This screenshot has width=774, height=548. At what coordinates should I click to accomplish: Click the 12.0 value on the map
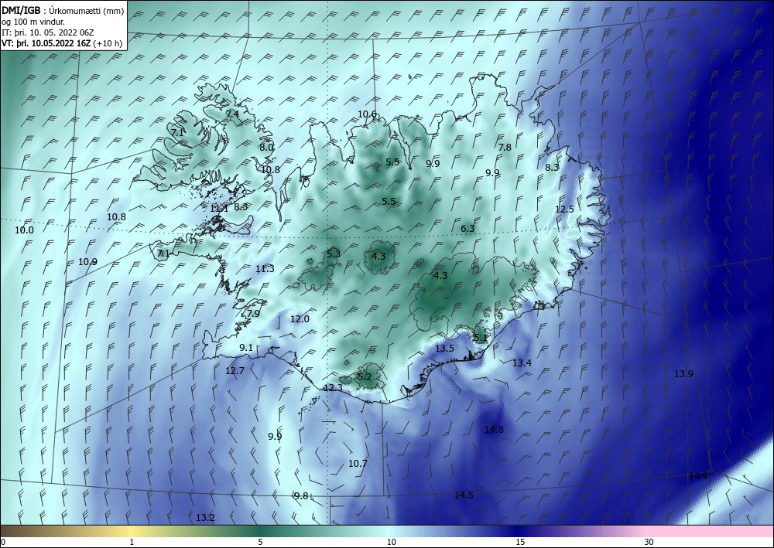click(x=300, y=319)
